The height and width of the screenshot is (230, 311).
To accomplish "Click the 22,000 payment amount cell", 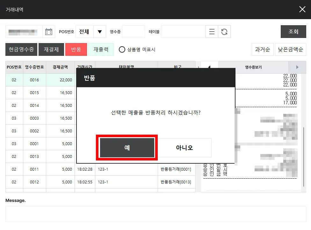I will [x=60, y=80].
